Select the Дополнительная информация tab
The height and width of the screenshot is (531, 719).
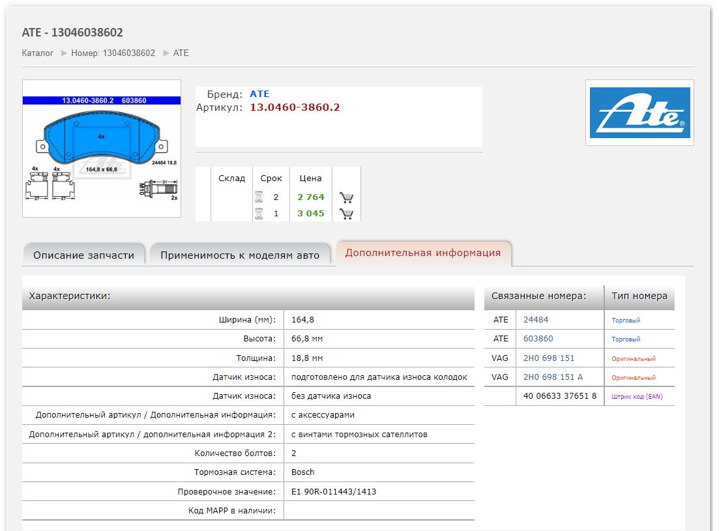tap(423, 253)
